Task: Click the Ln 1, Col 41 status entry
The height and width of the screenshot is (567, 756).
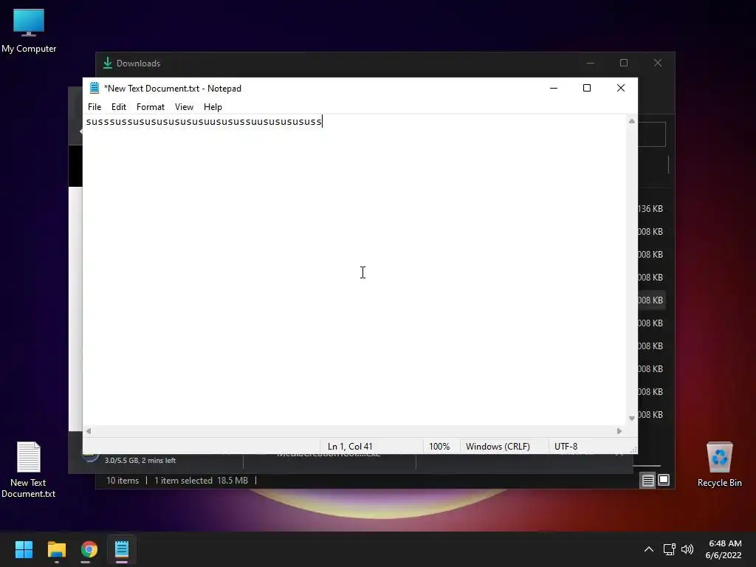Action: click(350, 447)
